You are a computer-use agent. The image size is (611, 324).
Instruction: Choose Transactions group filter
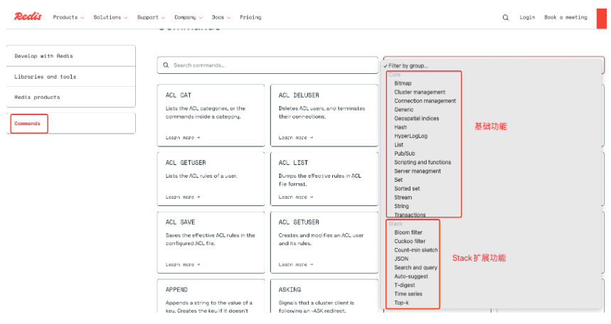click(x=410, y=215)
